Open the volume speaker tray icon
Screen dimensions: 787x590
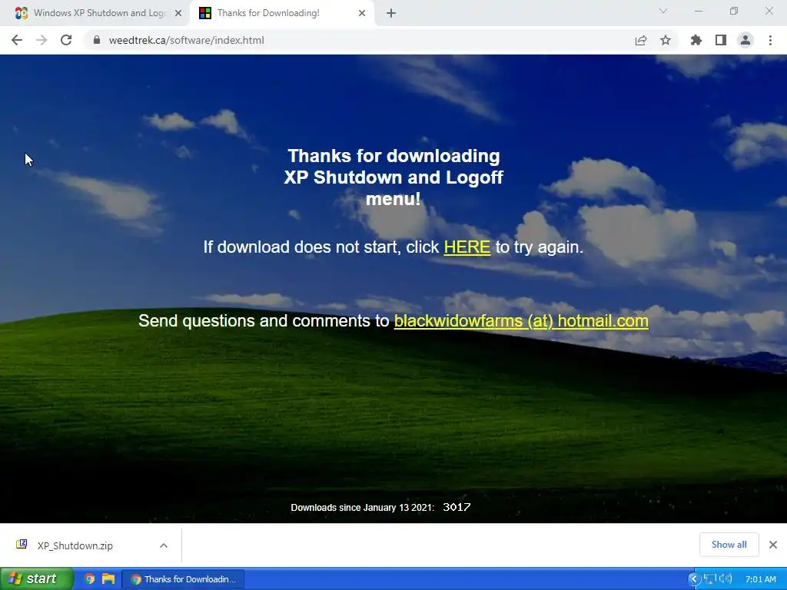coord(726,579)
